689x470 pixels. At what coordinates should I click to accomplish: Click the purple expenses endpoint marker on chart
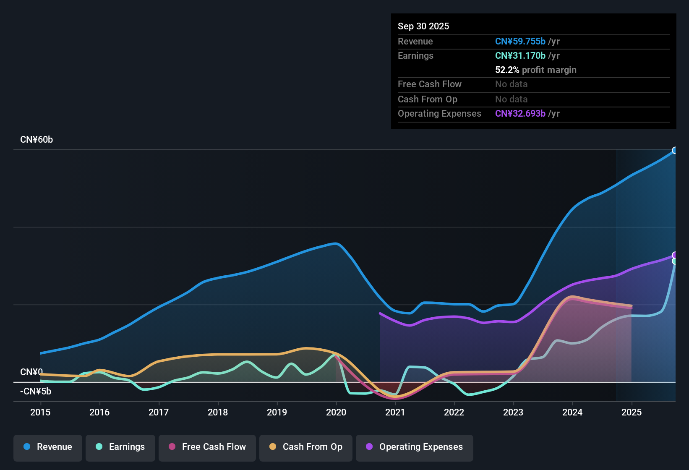(675, 255)
